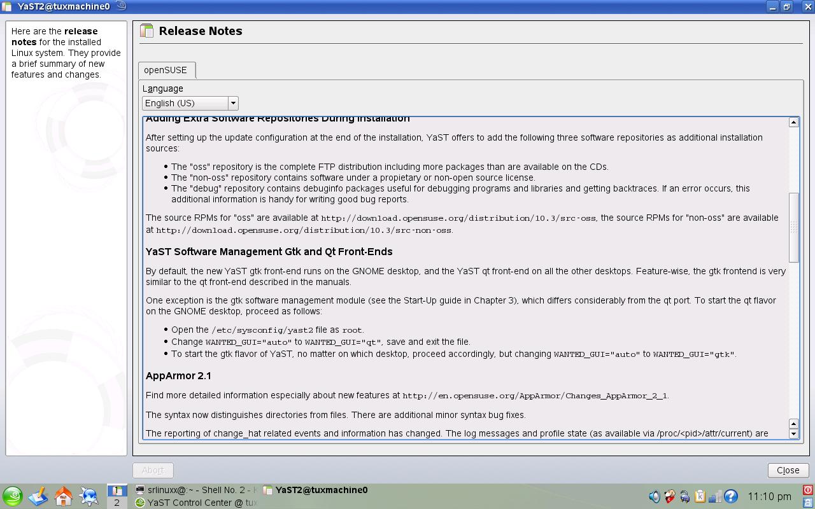Click the AppArmor 2.1 heading

(x=178, y=375)
